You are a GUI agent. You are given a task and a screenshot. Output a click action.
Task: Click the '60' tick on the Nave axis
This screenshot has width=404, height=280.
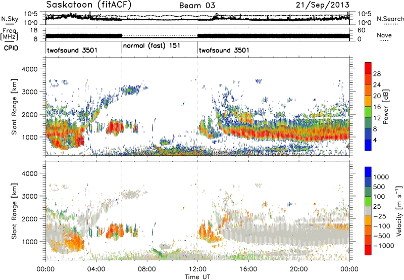click(x=362, y=30)
